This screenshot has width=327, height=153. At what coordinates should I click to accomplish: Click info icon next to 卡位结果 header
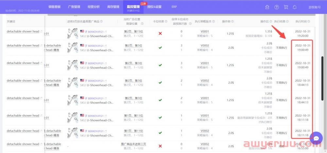(x=166, y=22)
